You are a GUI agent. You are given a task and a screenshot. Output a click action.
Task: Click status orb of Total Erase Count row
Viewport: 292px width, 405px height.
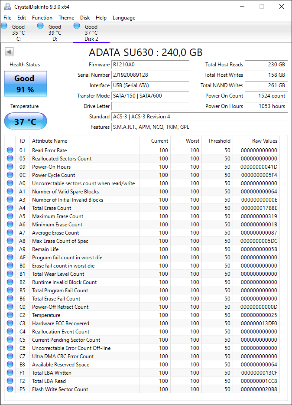coord(10,208)
